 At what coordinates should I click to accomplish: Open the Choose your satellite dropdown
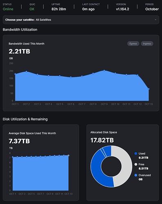(81, 20)
